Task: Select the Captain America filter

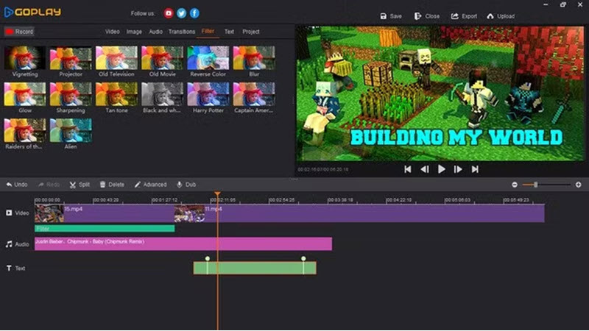Action: point(254,94)
